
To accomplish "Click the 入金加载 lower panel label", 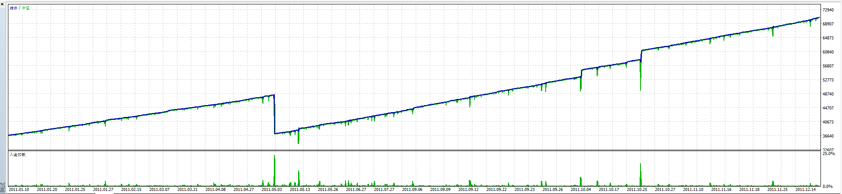I will 18,155.
